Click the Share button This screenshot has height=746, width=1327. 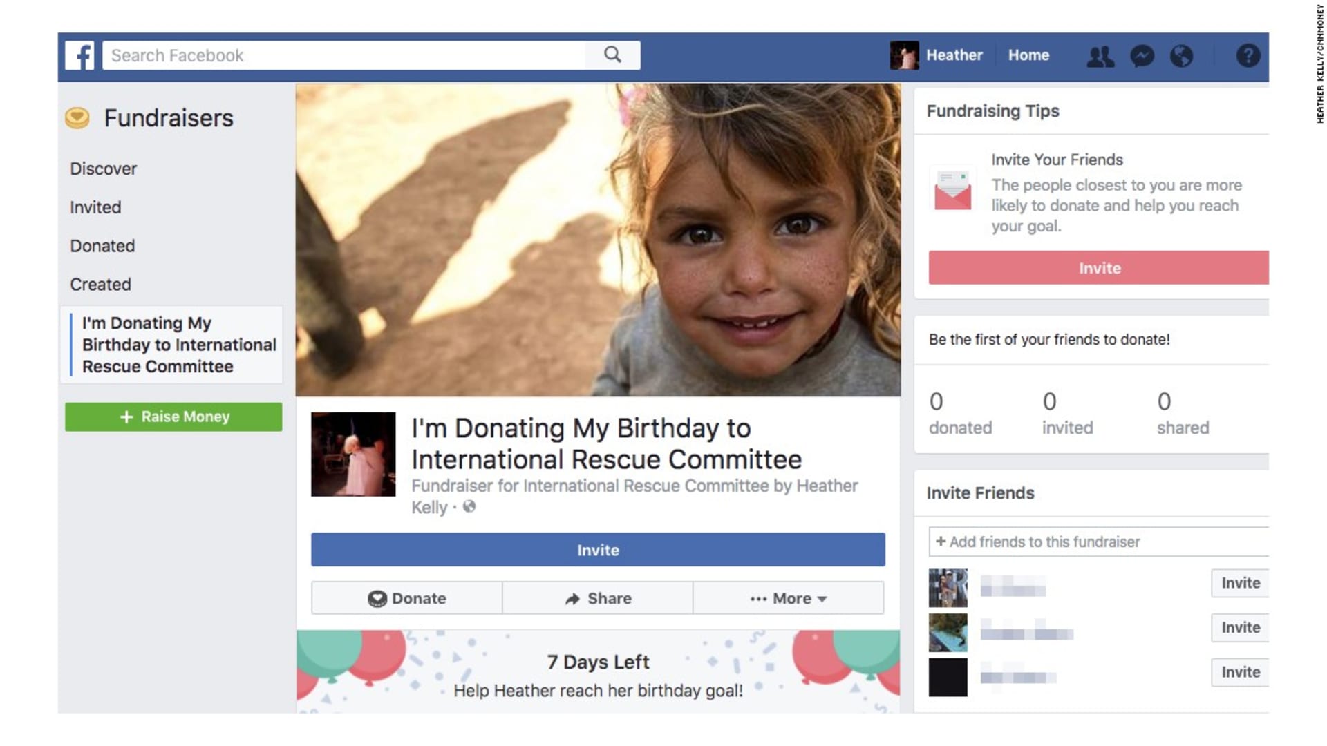598,598
